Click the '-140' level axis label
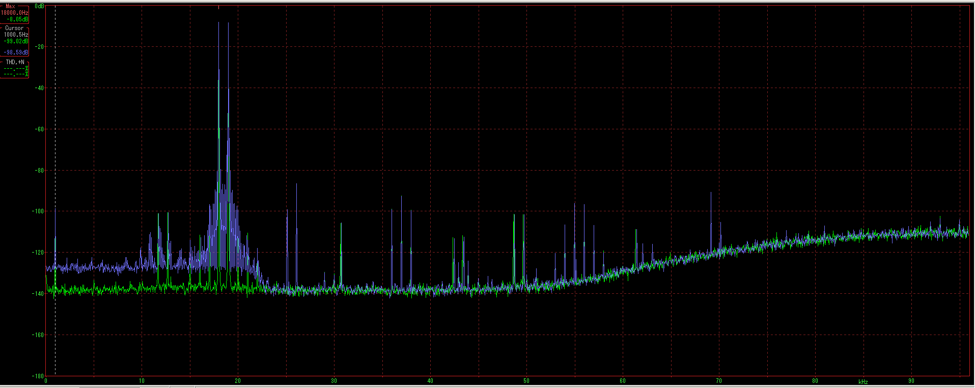Screen dimensions: 975x388 pos(38,294)
